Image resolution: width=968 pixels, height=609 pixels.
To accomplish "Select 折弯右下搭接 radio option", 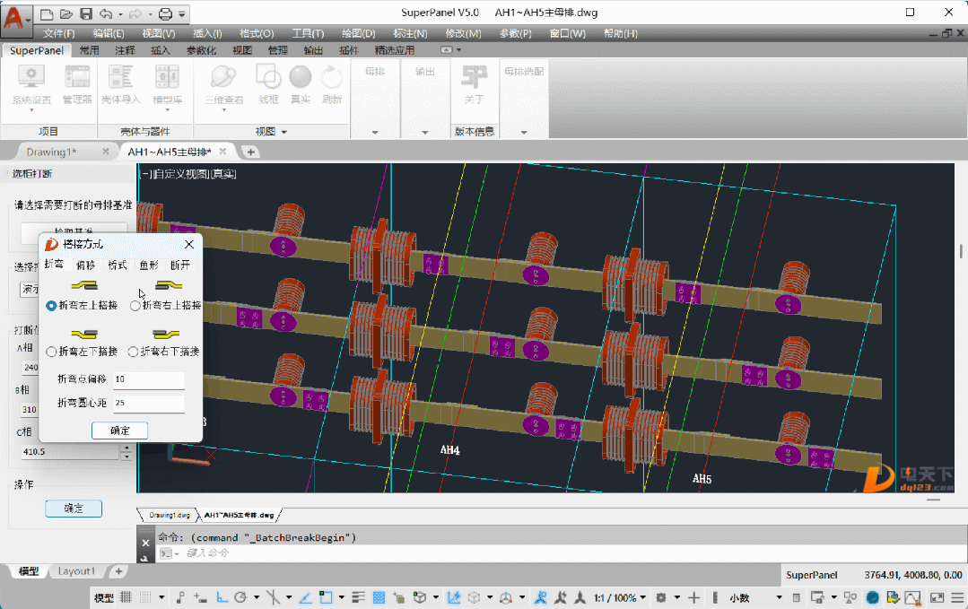I will 134,352.
